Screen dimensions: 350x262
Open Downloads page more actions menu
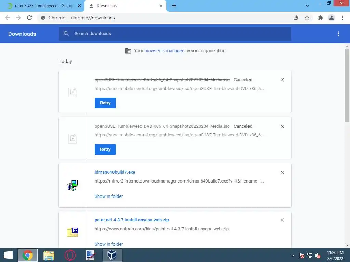click(338, 34)
